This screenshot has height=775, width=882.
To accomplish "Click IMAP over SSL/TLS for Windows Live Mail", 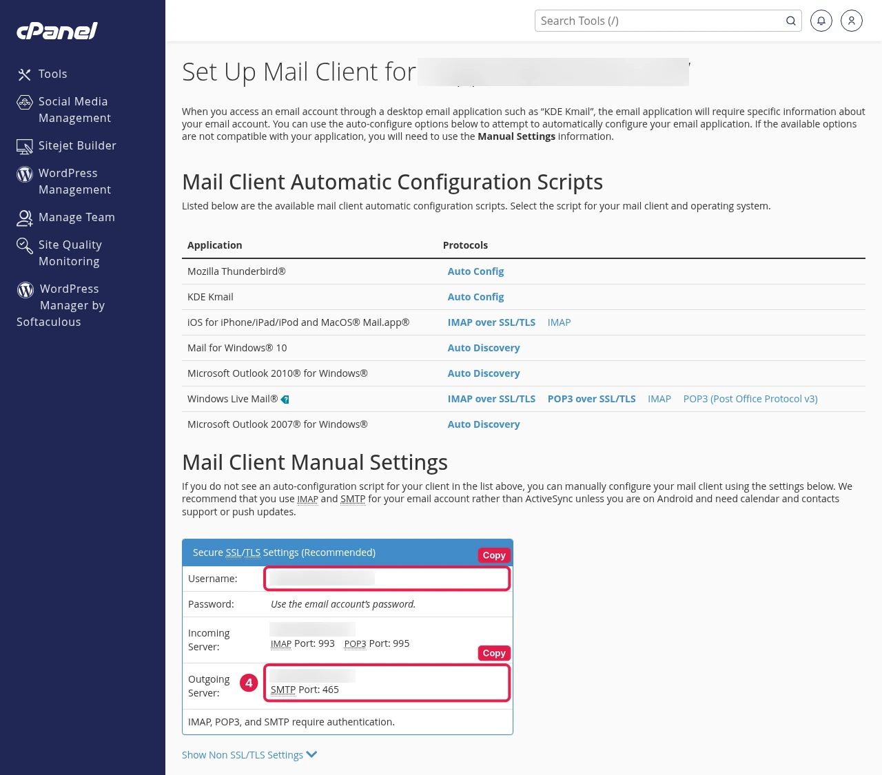I will point(491,399).
